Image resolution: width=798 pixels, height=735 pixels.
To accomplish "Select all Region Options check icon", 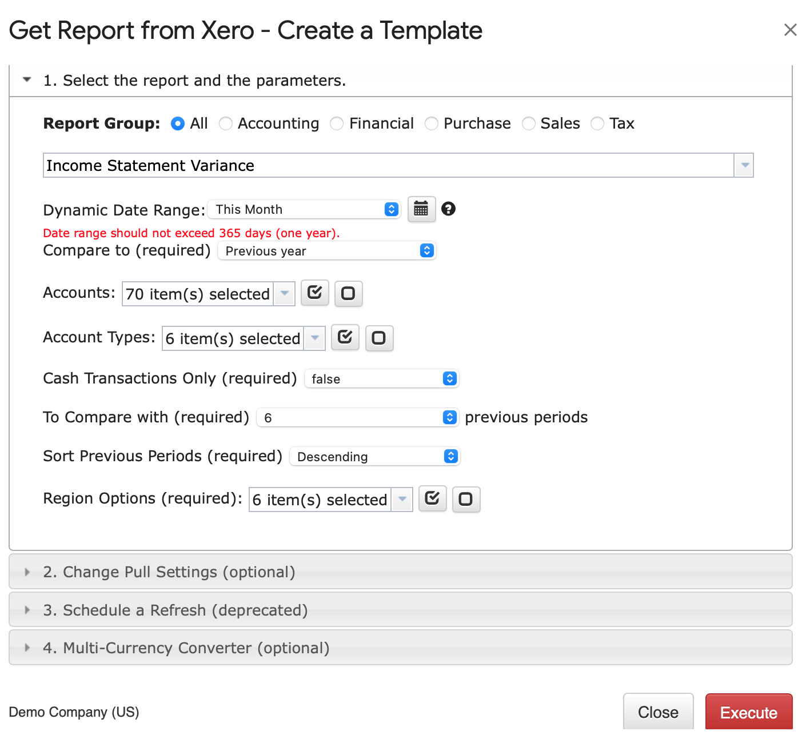I will pyautogui.click(x=433, y=499).
